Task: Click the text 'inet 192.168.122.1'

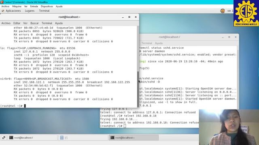Action: [29, 82]
